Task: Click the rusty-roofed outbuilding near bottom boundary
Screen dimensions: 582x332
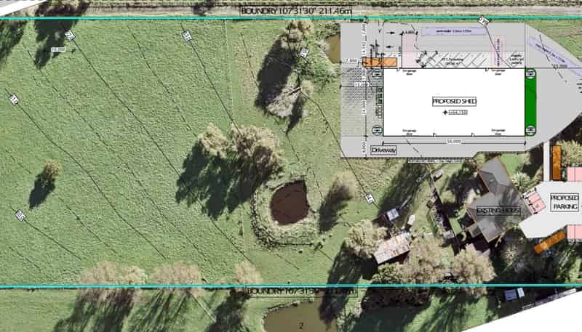Action: (391, 248)
